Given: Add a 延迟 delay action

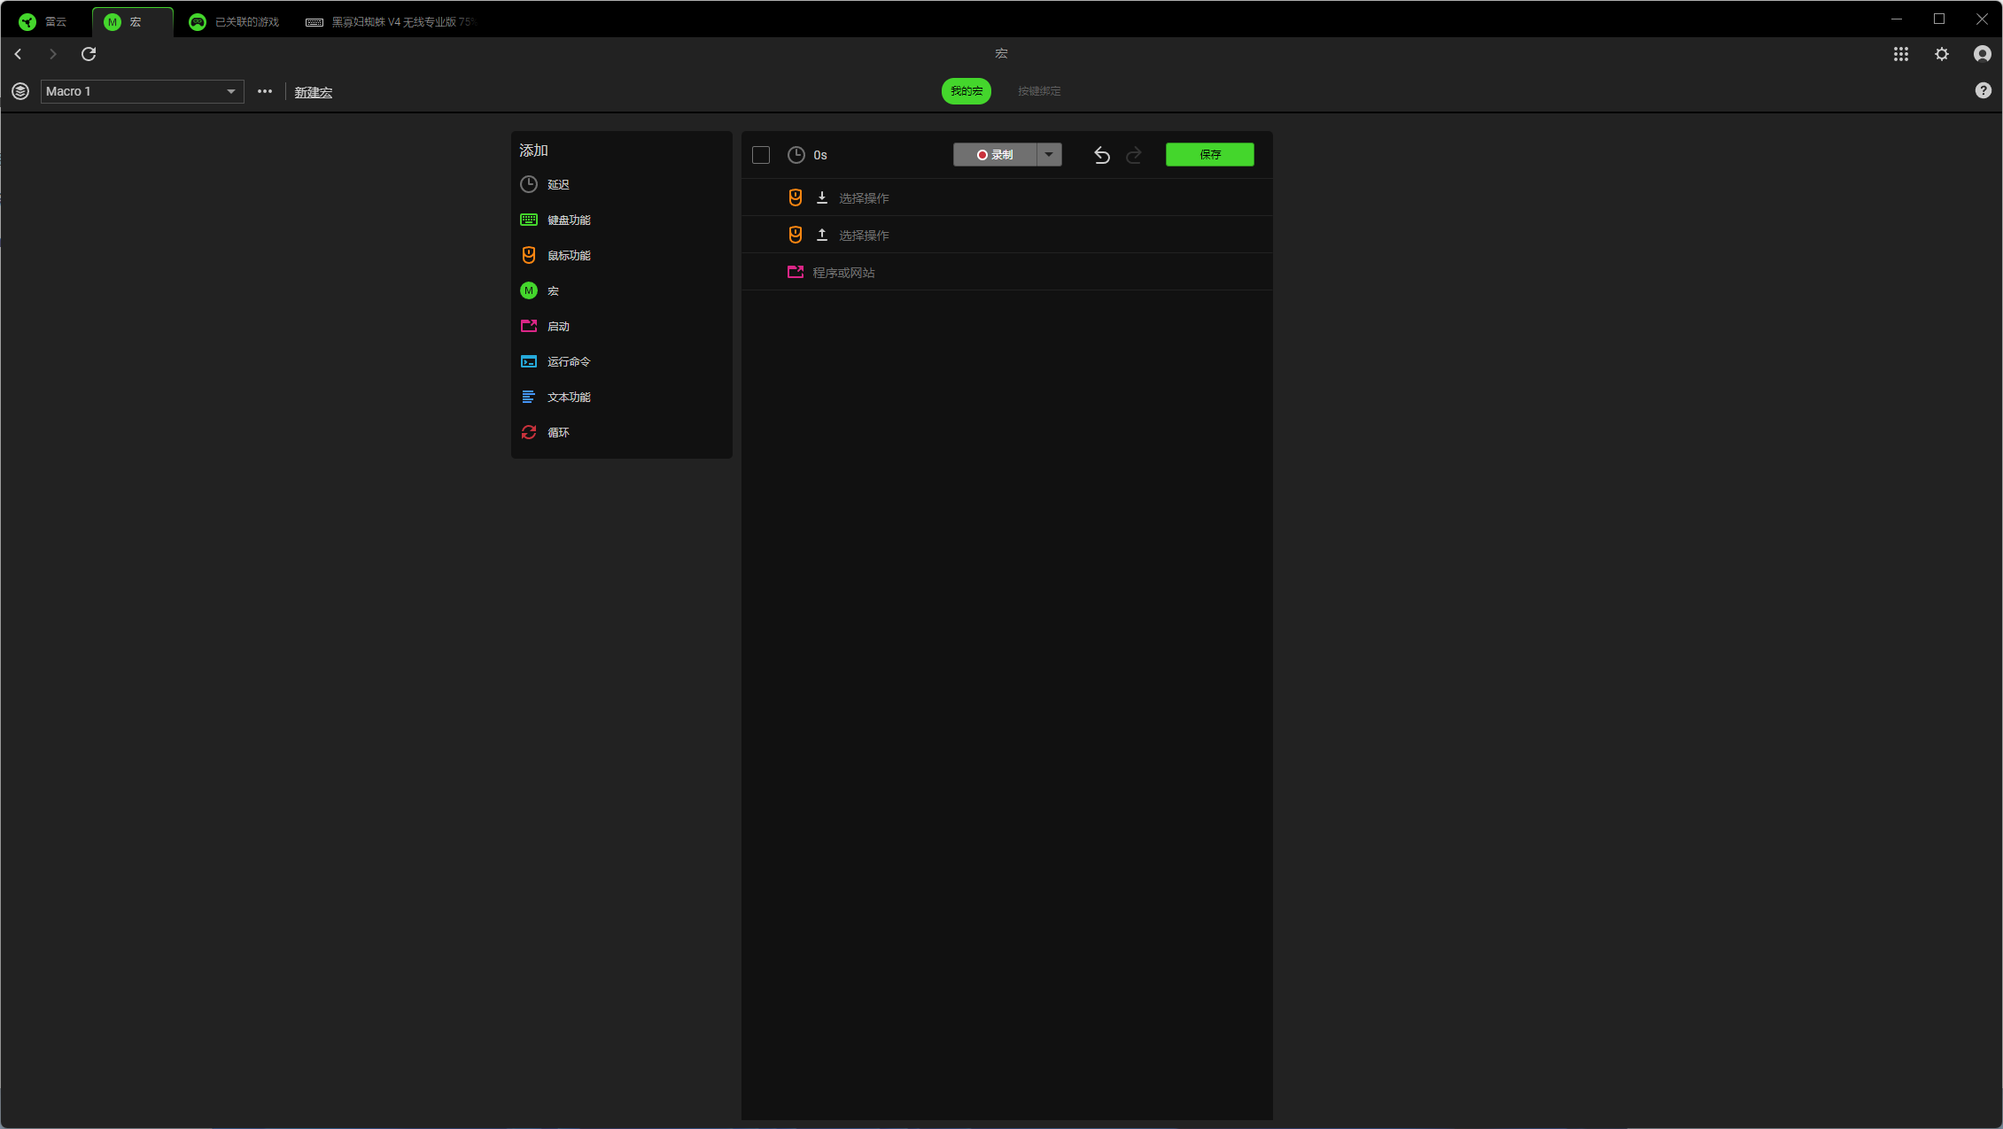Looking at the screenshot, I should pos(557,184).
